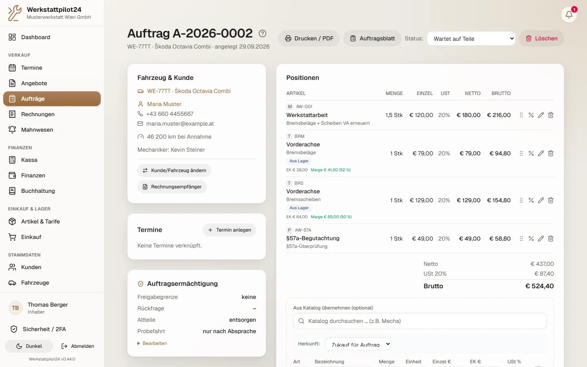Image resolution: width=587 pixels, height=367 pixels.
Task: Click Abmelden to log out
Action: 77,346
